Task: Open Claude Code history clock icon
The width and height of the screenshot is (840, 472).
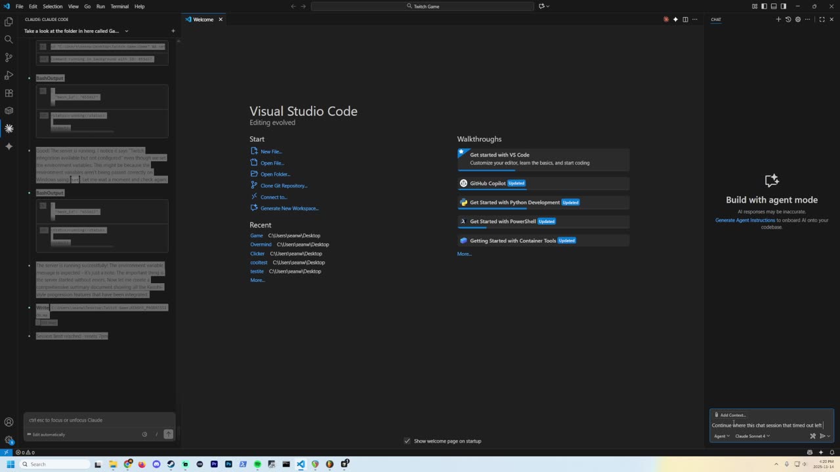Action: point(144,434)
